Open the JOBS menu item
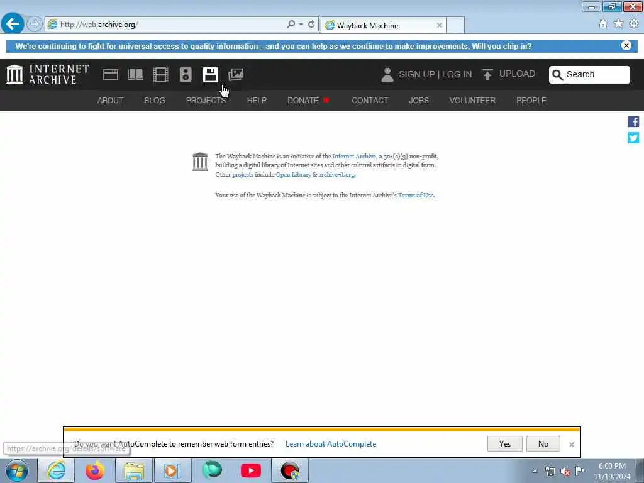Screen dimensions: 644x483 (x=418, y=100)
